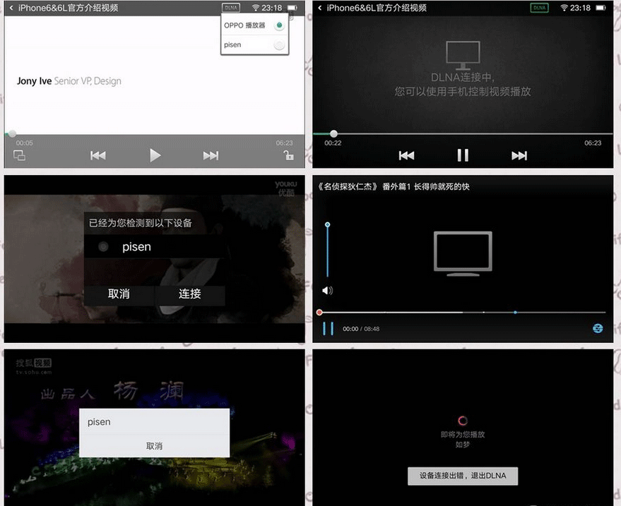Tap the screen-cast windows icon beside playback controls
The height and width of the screenshot is (506, 621).
point(19,155)
